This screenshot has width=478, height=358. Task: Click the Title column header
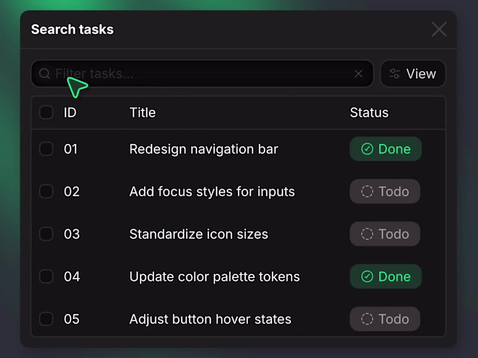[142, 112]
